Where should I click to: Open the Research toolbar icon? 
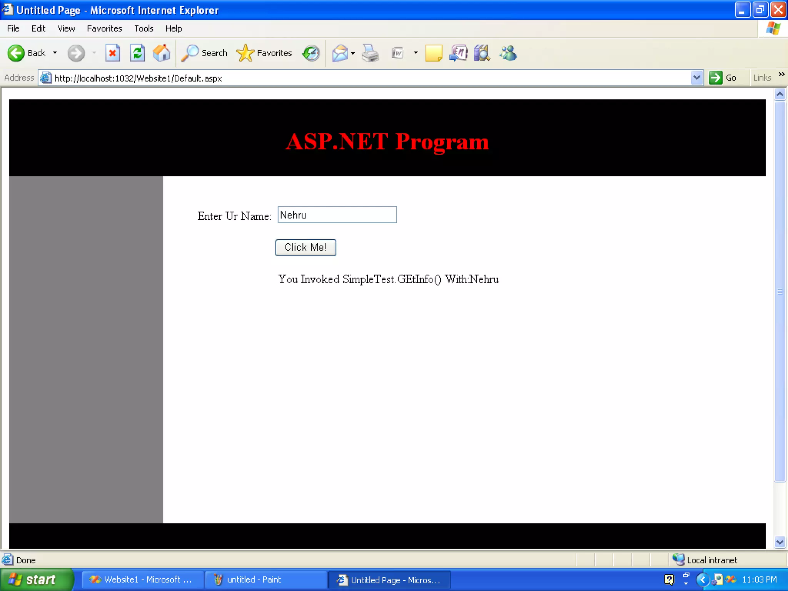pos(458,53)
